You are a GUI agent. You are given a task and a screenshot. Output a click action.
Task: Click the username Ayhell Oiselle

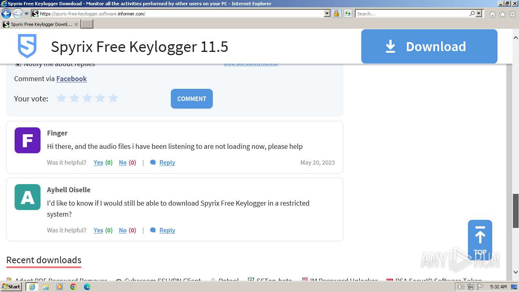69,190
